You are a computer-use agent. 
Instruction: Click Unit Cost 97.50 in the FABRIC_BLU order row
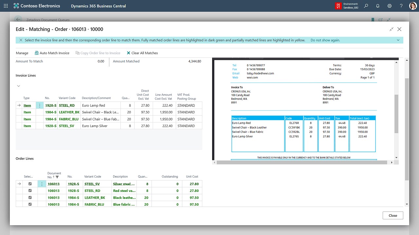(194, 204)
